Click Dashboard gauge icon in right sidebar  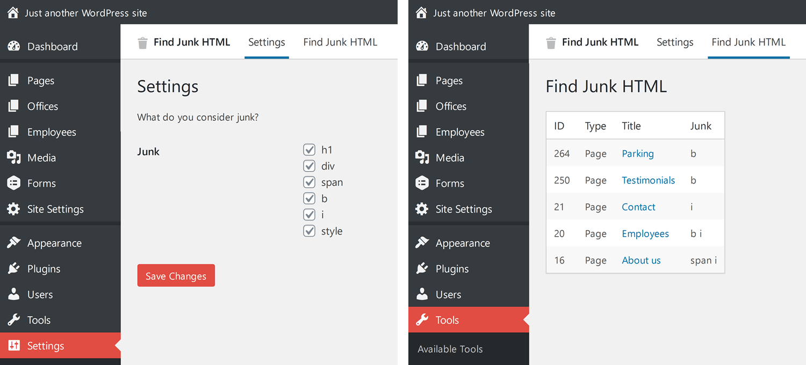point(422,46)
